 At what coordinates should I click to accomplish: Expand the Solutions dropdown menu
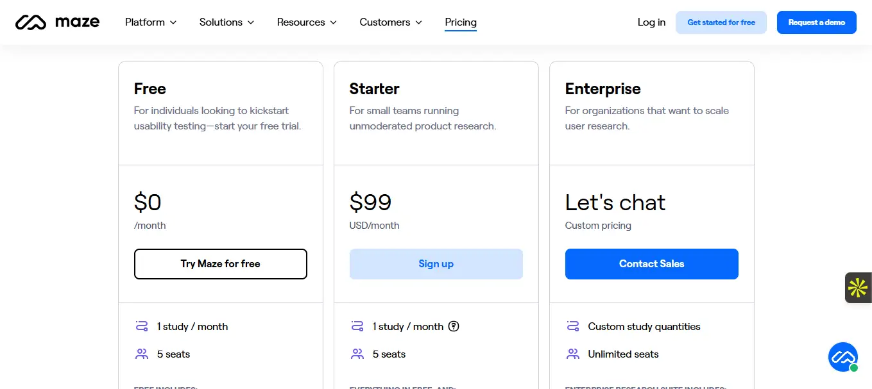[x=227, y=22]
